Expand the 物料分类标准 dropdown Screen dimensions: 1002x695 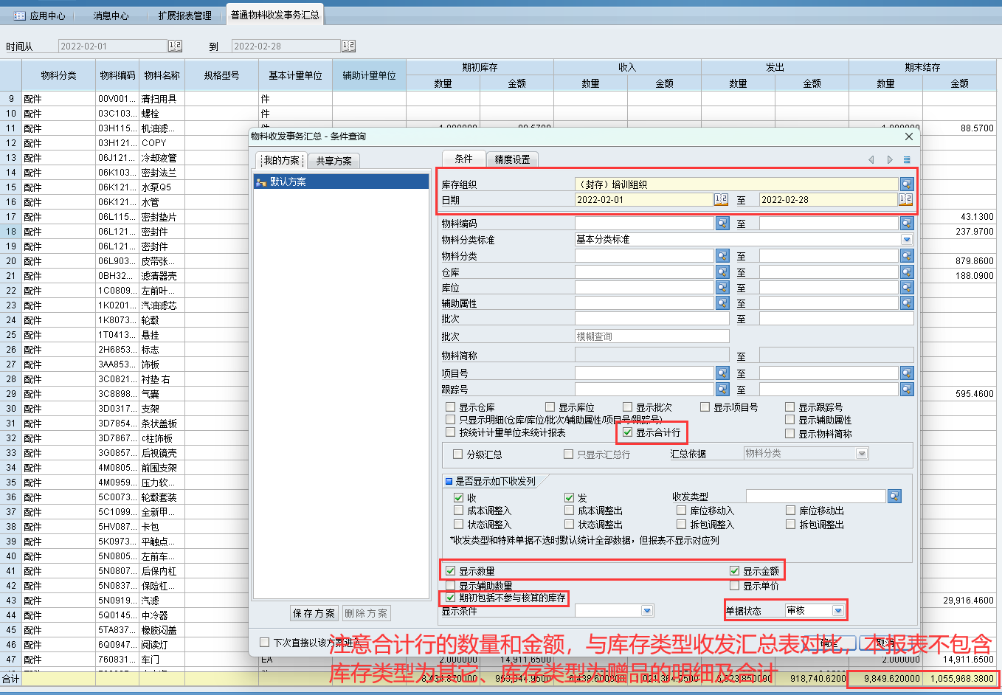point(906,240)
